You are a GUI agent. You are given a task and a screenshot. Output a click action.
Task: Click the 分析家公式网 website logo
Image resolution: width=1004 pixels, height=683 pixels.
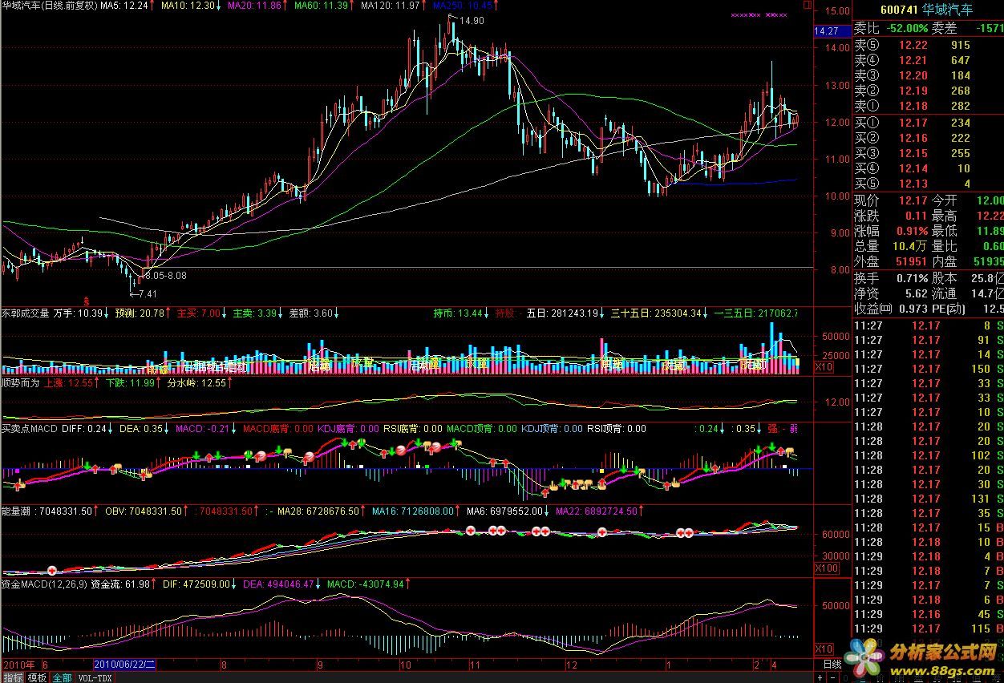(922, 657)
